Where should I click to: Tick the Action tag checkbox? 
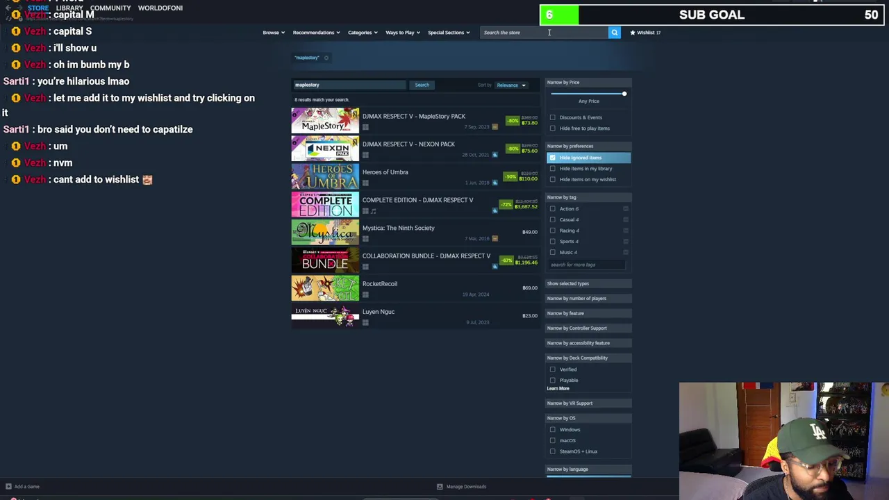point(553,208)
